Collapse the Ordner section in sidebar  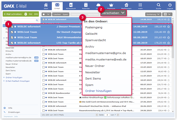(x=4, y=38)
